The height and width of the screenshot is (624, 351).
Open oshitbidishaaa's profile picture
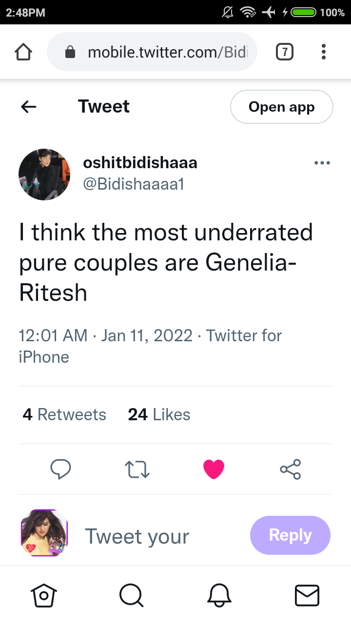coord(44,175)
